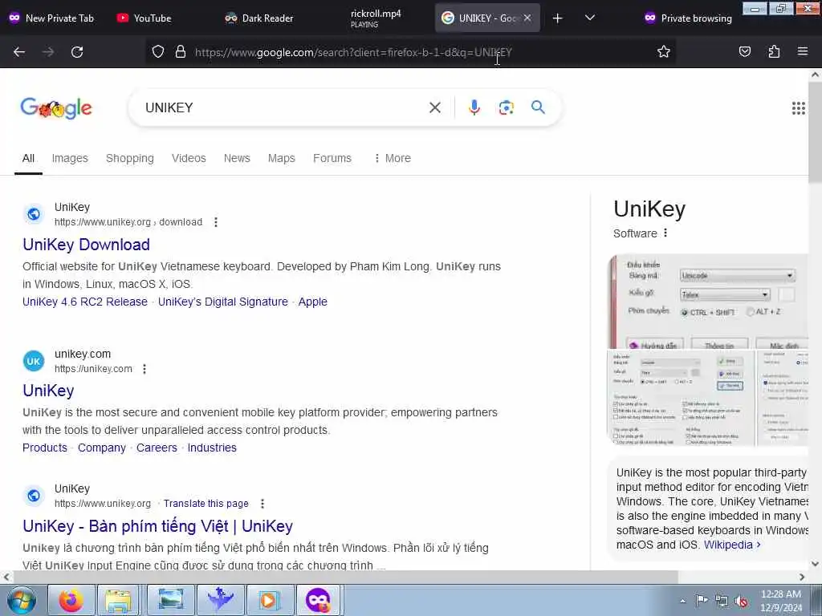Launch Firefox from the taskbar
The height and width of the screenshot is (616, 822).
pyautogui.click(x=71, y=600)
